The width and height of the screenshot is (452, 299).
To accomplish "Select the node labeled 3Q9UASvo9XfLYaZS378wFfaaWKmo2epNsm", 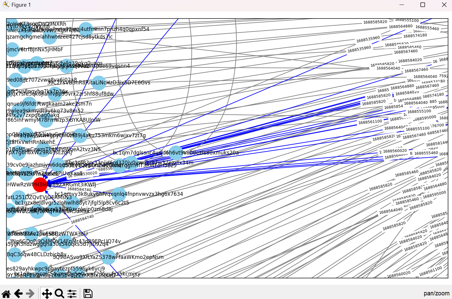I will click(108, 257).
